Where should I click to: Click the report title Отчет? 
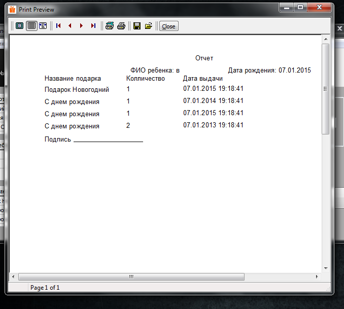click(204, 58)
